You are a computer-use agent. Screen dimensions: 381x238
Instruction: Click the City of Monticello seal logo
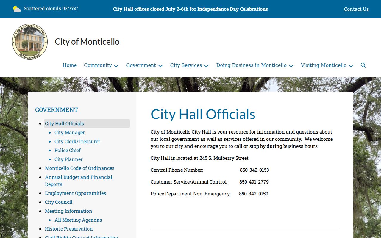(30, 42)
